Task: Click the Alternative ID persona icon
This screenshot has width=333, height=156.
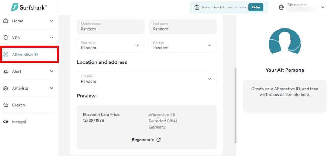Action: (x=6, y=55)
